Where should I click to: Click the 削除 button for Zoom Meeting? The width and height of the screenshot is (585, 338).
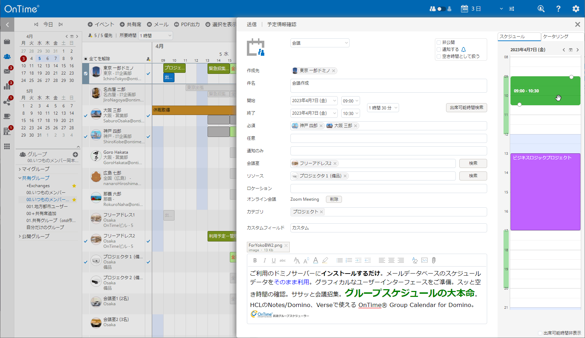point(334,199)
